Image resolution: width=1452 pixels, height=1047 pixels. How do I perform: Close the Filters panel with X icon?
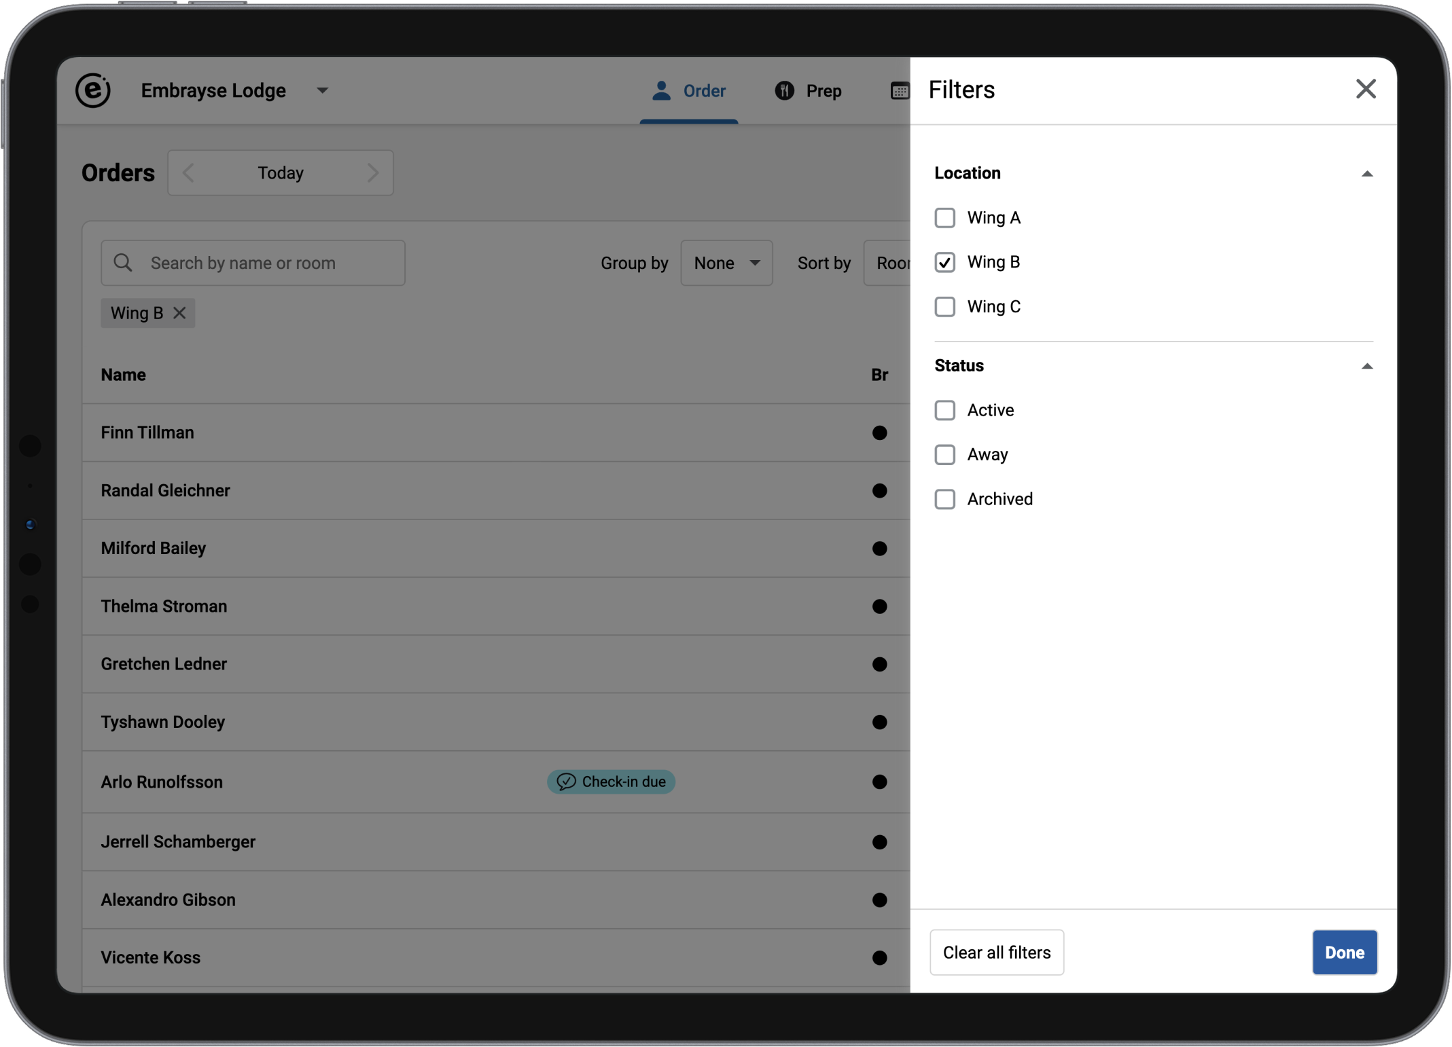(x=1365, y=89)
